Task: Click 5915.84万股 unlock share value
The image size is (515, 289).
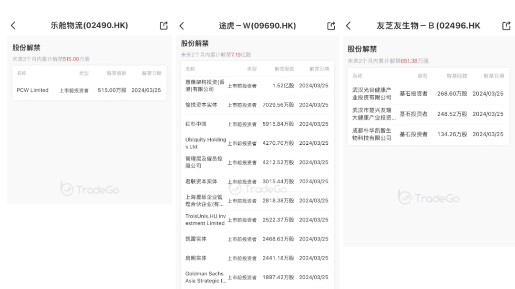Action: 278,124
